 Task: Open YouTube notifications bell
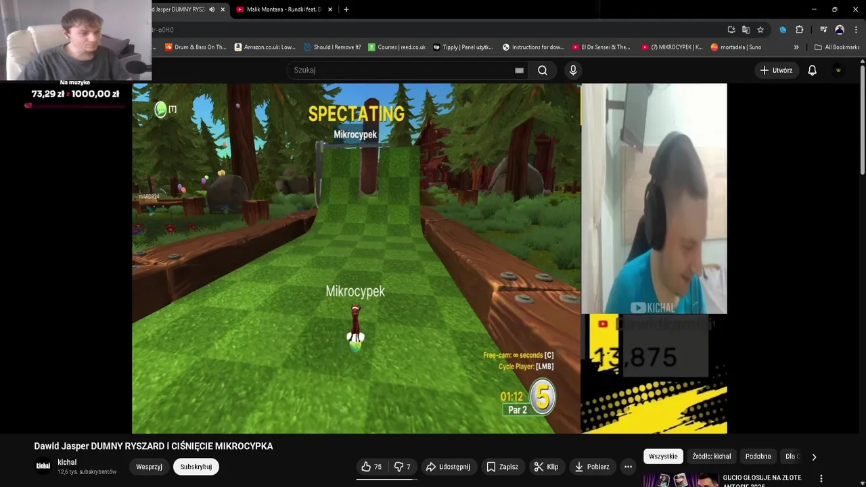(x=812, y=70)
